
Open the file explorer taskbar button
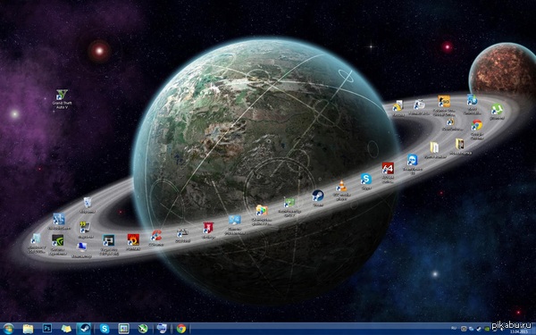28,329
